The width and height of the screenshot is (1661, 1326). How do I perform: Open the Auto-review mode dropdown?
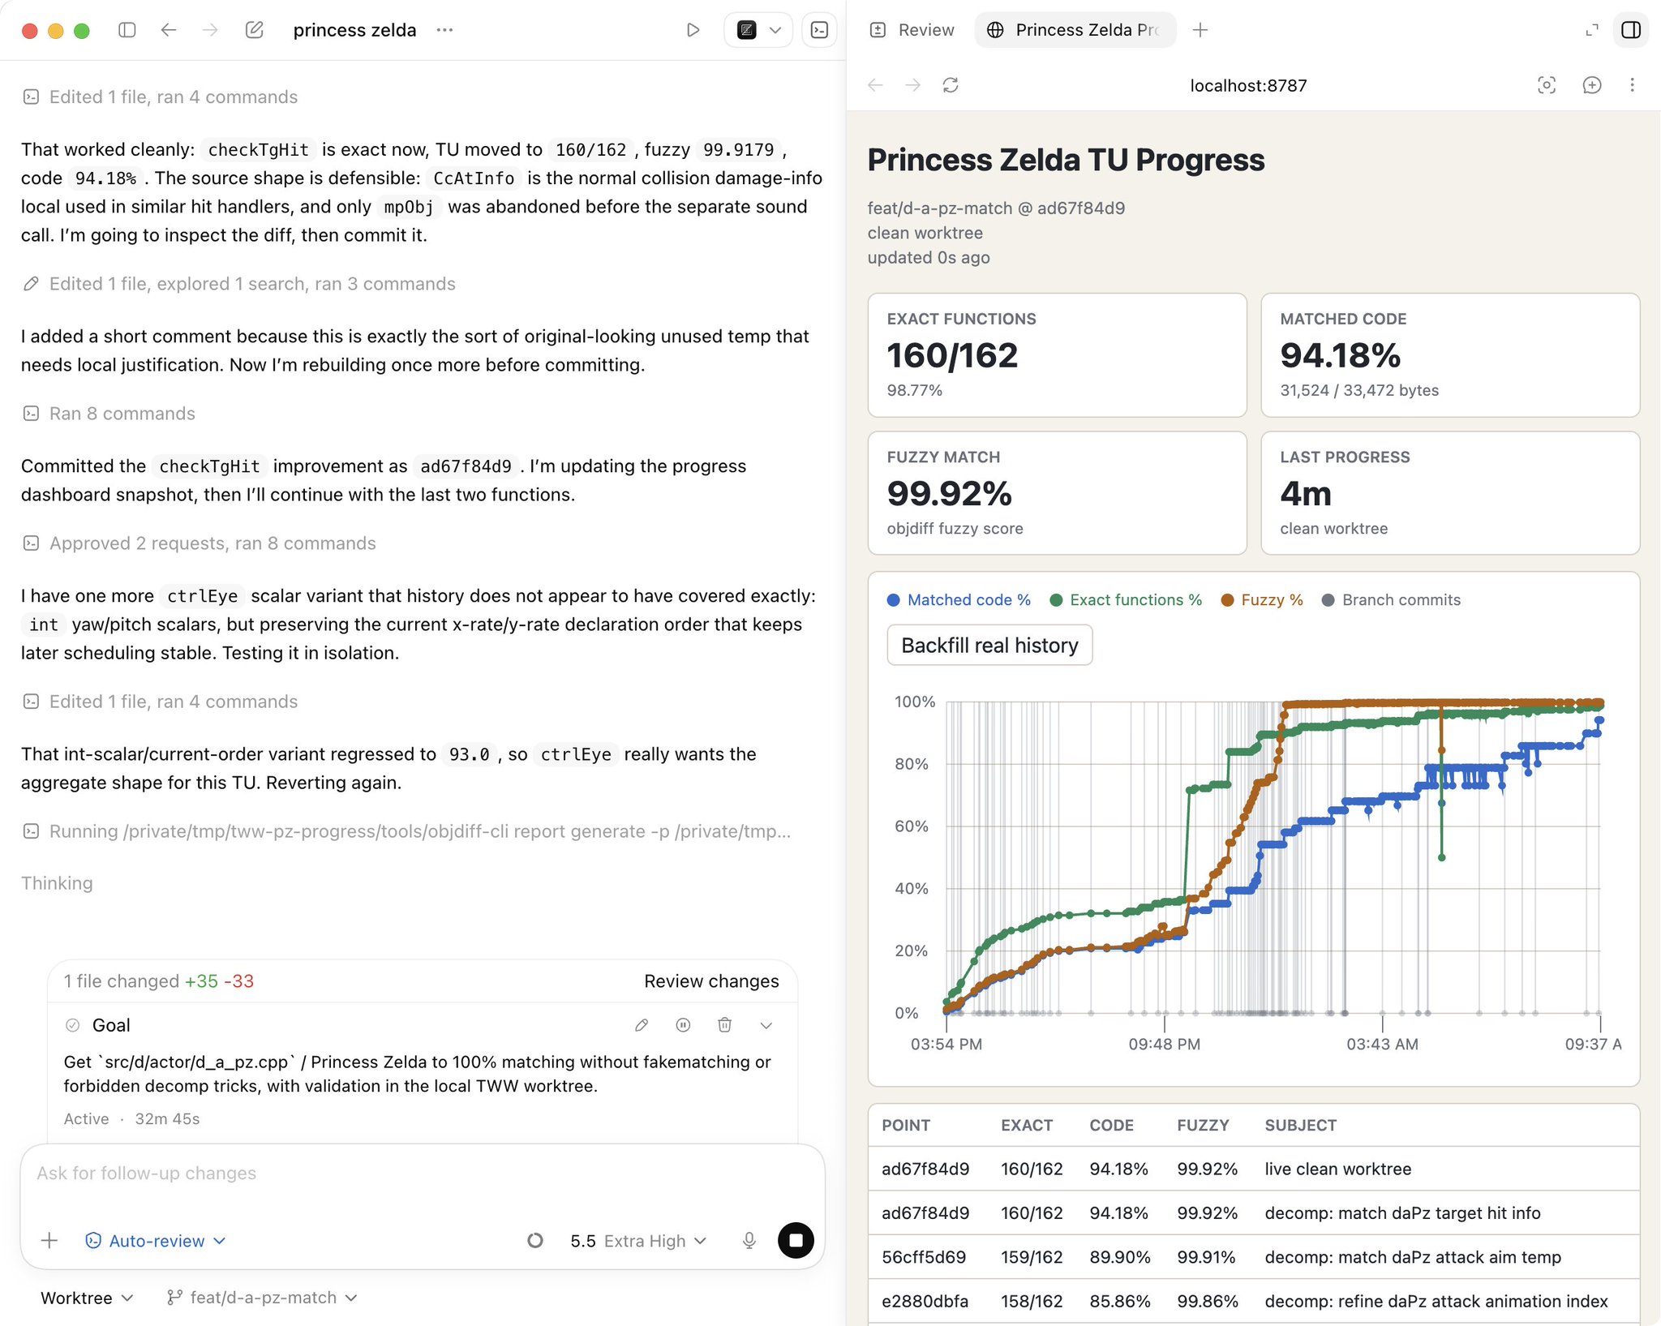156,1241
